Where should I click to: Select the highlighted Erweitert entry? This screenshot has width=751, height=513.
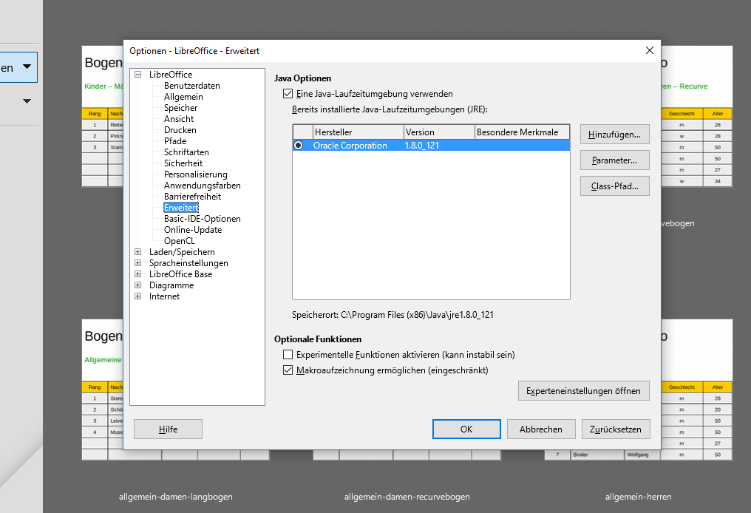(x=181, y=208)
